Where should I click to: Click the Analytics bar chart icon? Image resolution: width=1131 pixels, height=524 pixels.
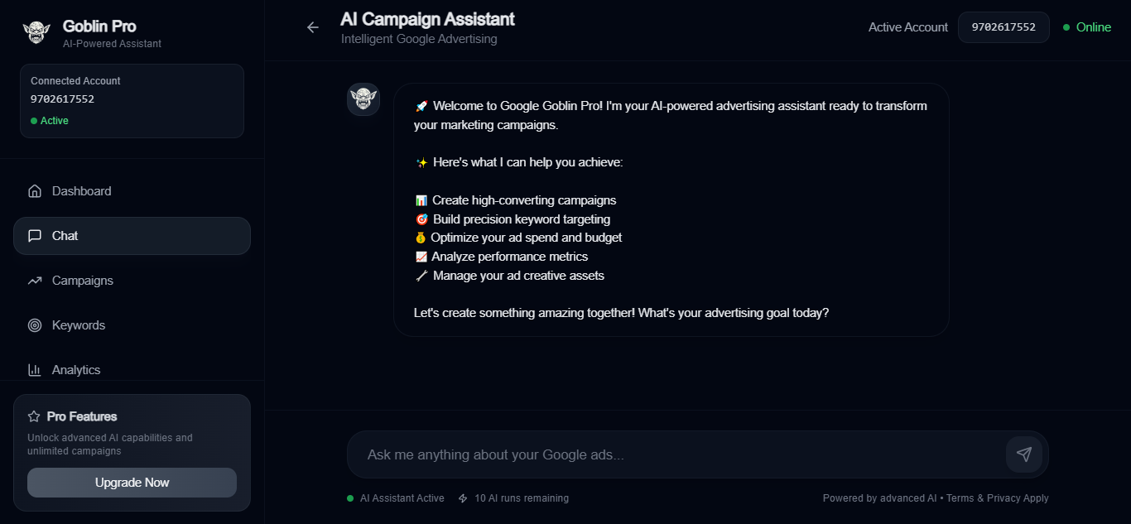click(35, 370)
